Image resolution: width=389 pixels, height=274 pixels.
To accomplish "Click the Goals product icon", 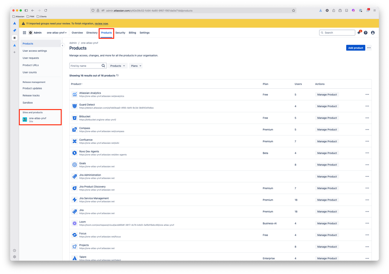I will click(74, 165).
